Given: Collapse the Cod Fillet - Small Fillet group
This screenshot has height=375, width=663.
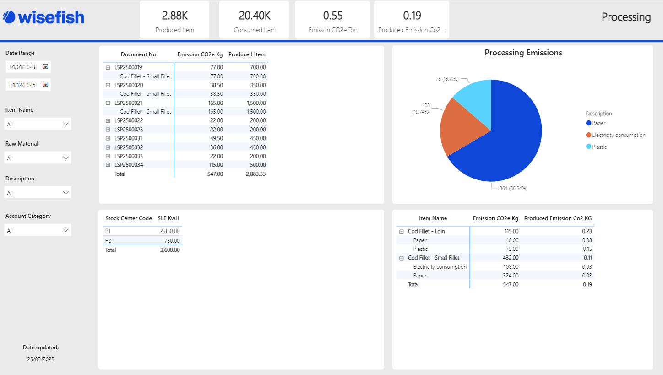Looking at the screenshot, I should (x=402, y=258).
